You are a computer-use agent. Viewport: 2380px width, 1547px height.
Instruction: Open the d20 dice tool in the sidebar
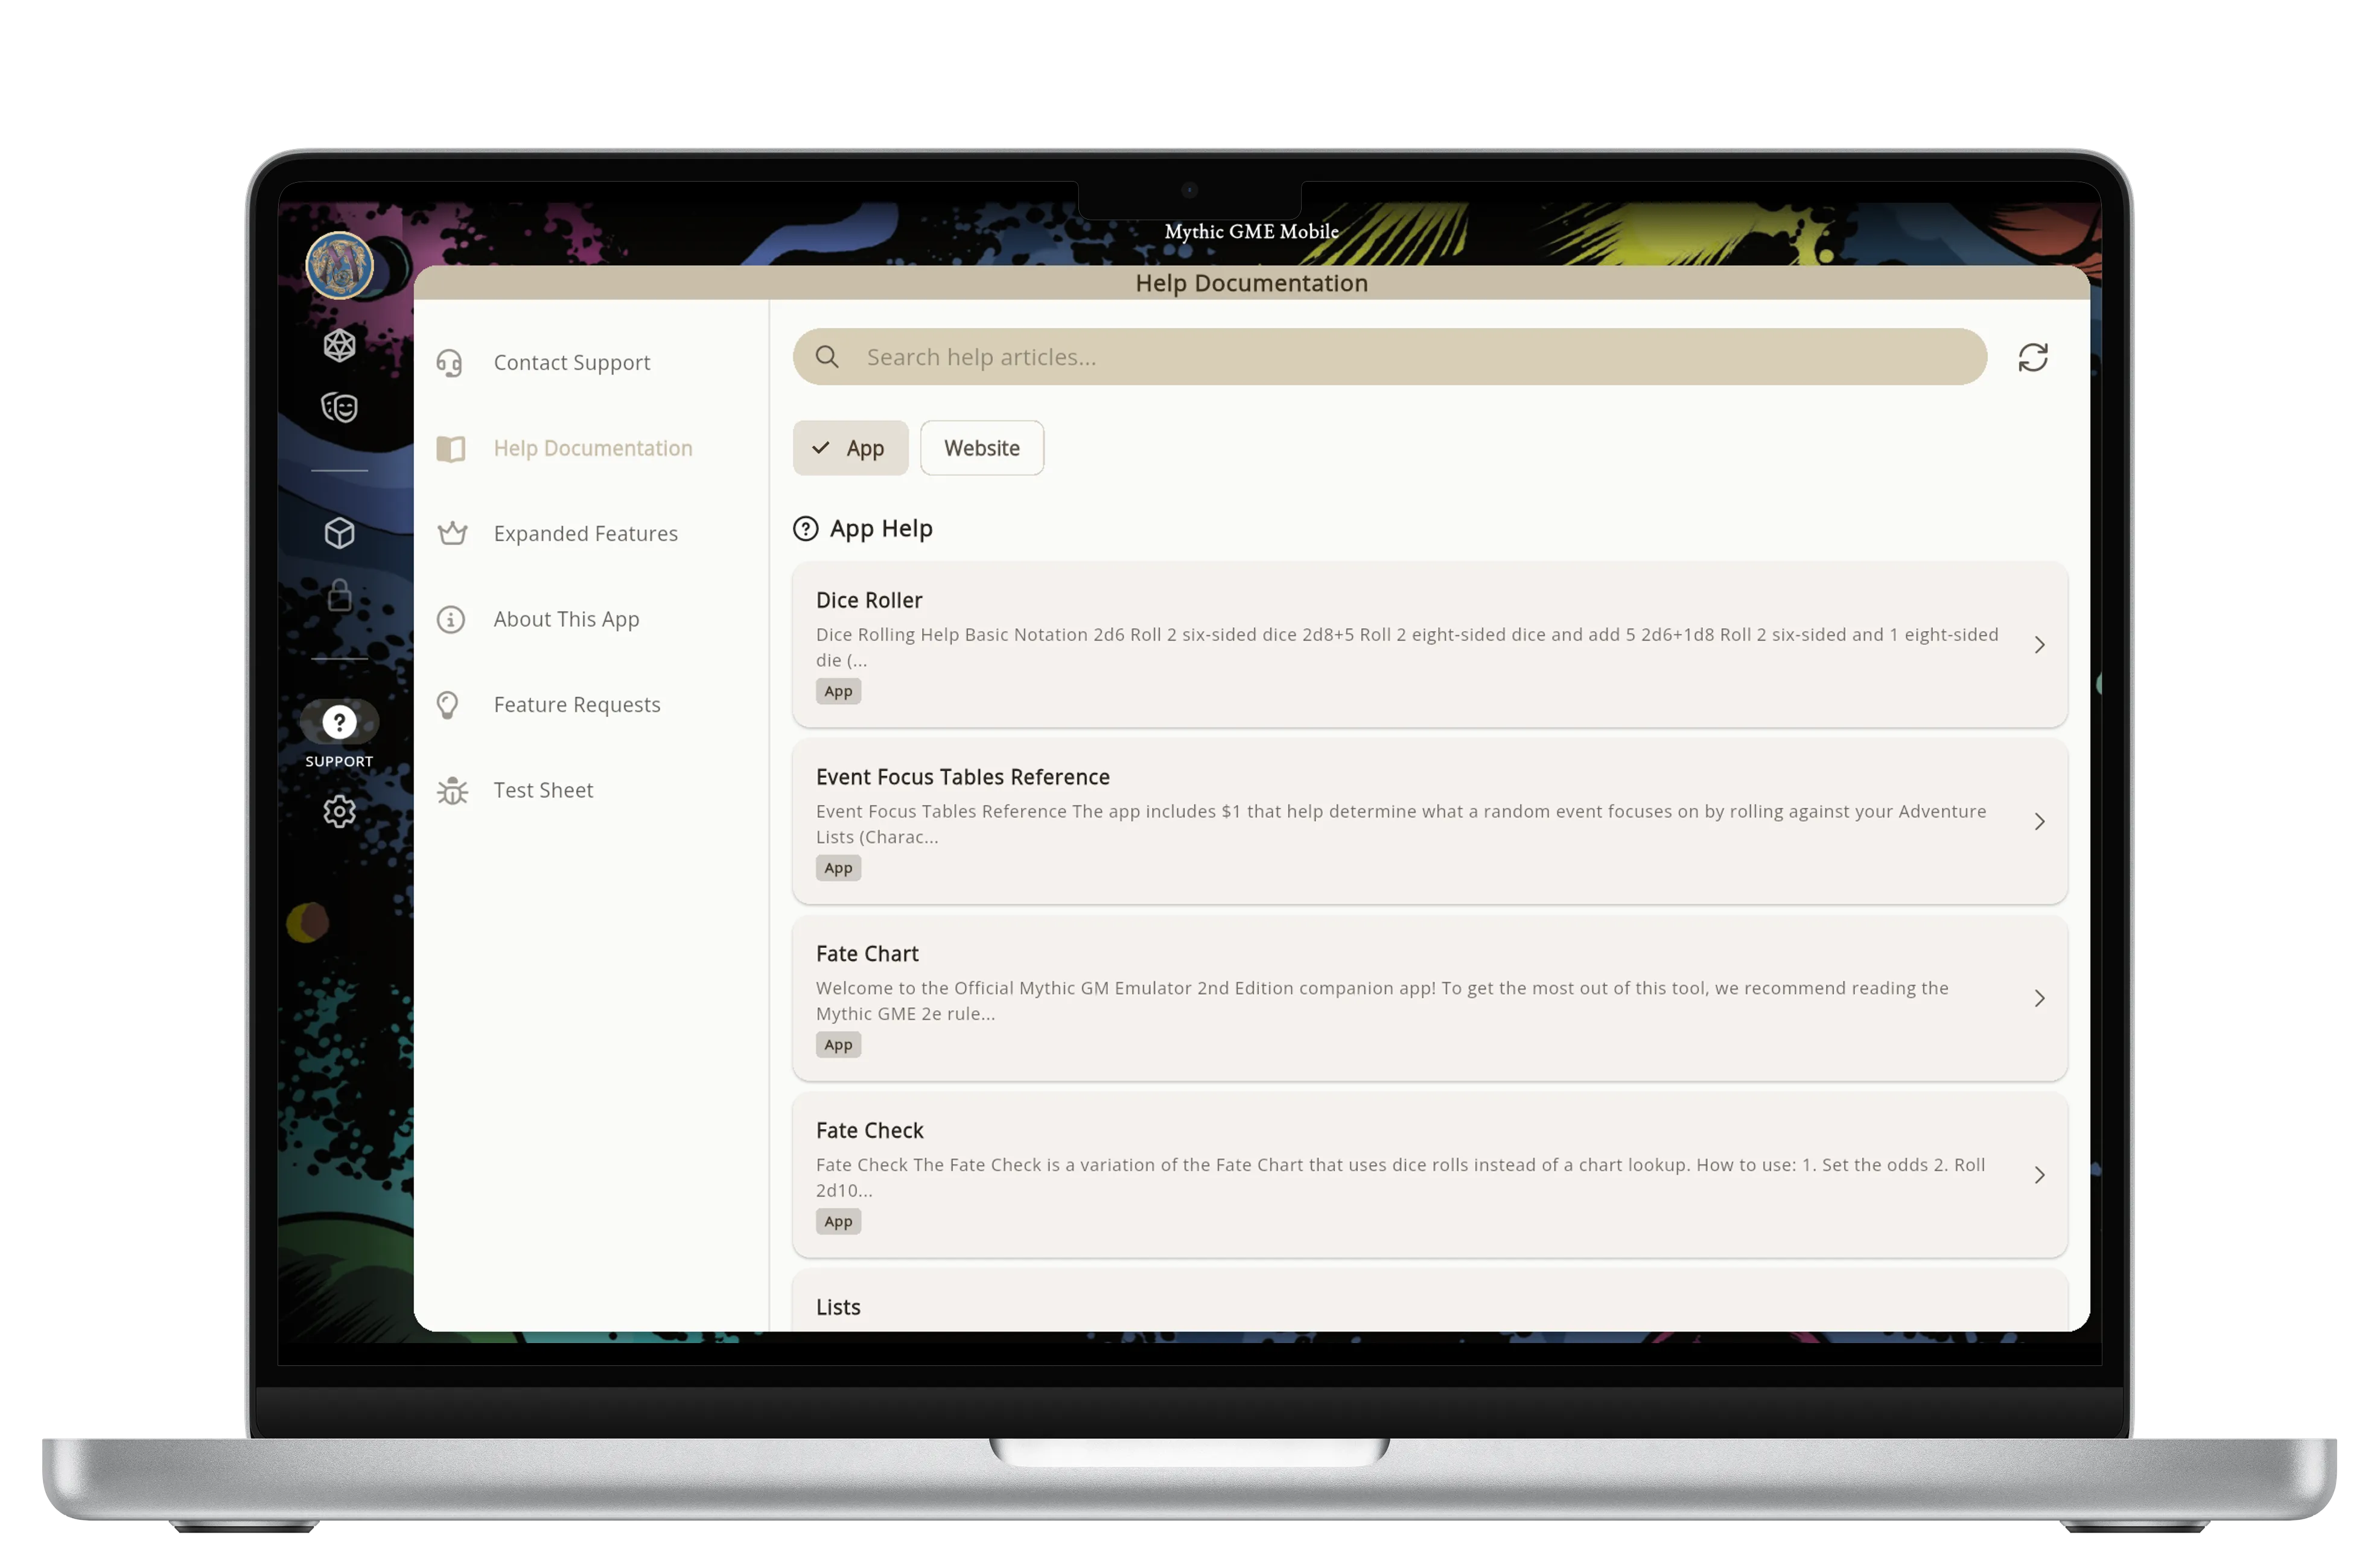click(339, 345)
